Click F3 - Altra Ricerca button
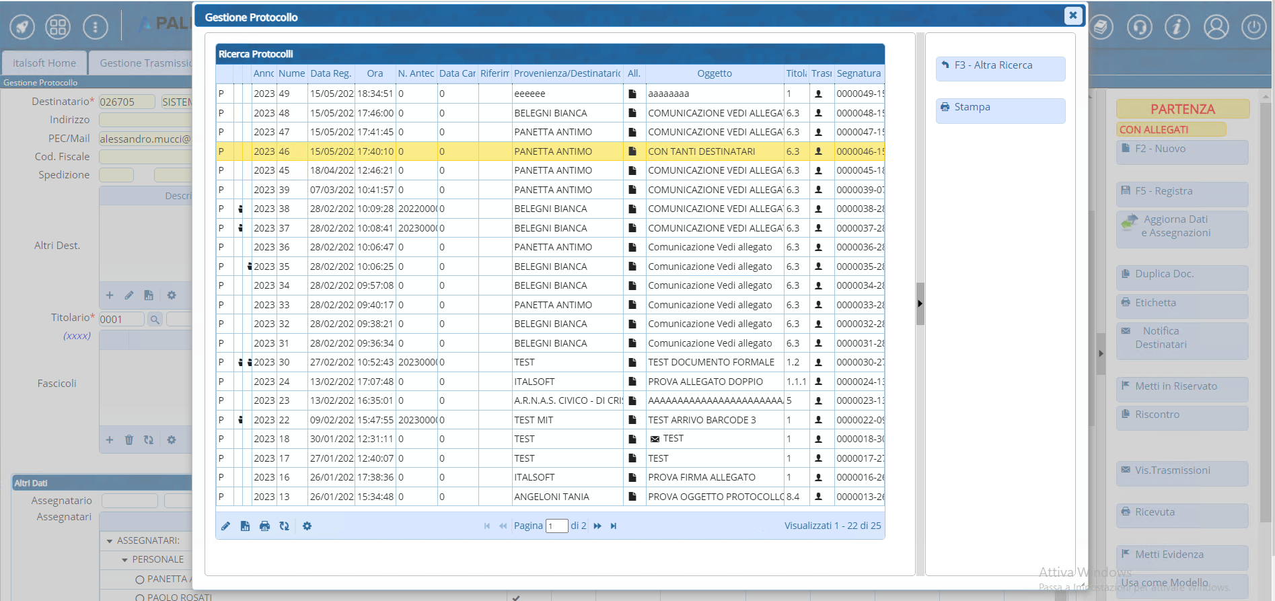 tap(1000, 66)
